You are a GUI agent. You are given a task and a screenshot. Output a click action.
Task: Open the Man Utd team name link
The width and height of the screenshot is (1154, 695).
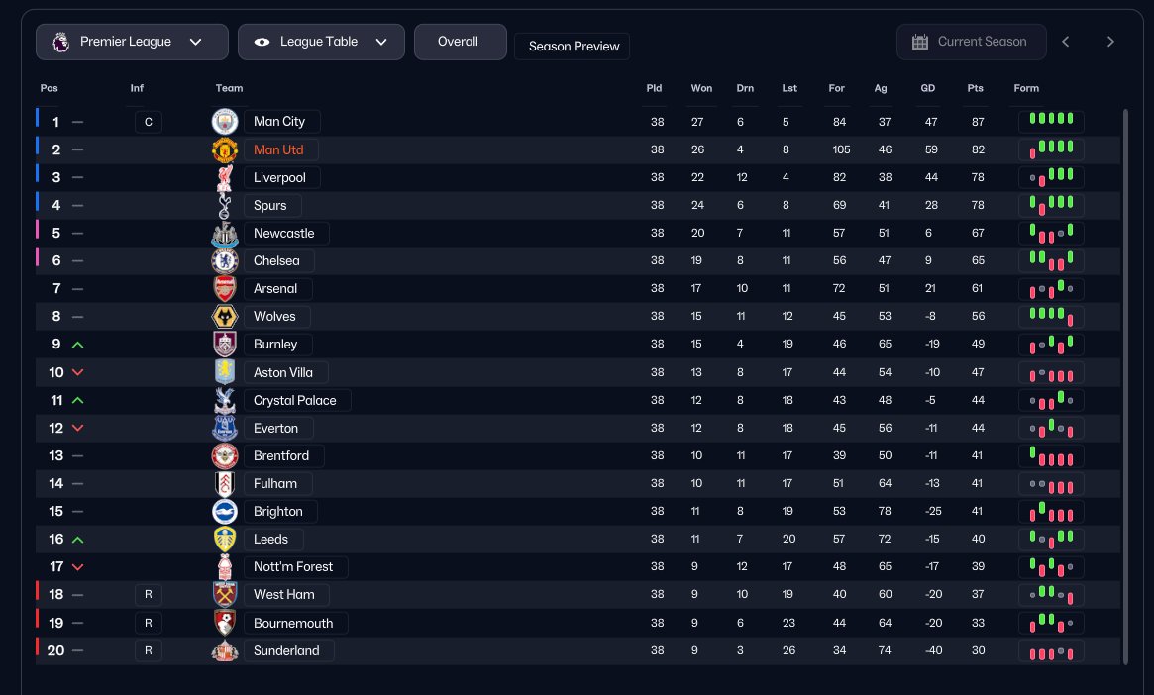278,150
